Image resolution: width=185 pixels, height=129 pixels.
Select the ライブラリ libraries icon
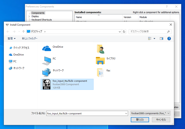[x=100, y=61]
